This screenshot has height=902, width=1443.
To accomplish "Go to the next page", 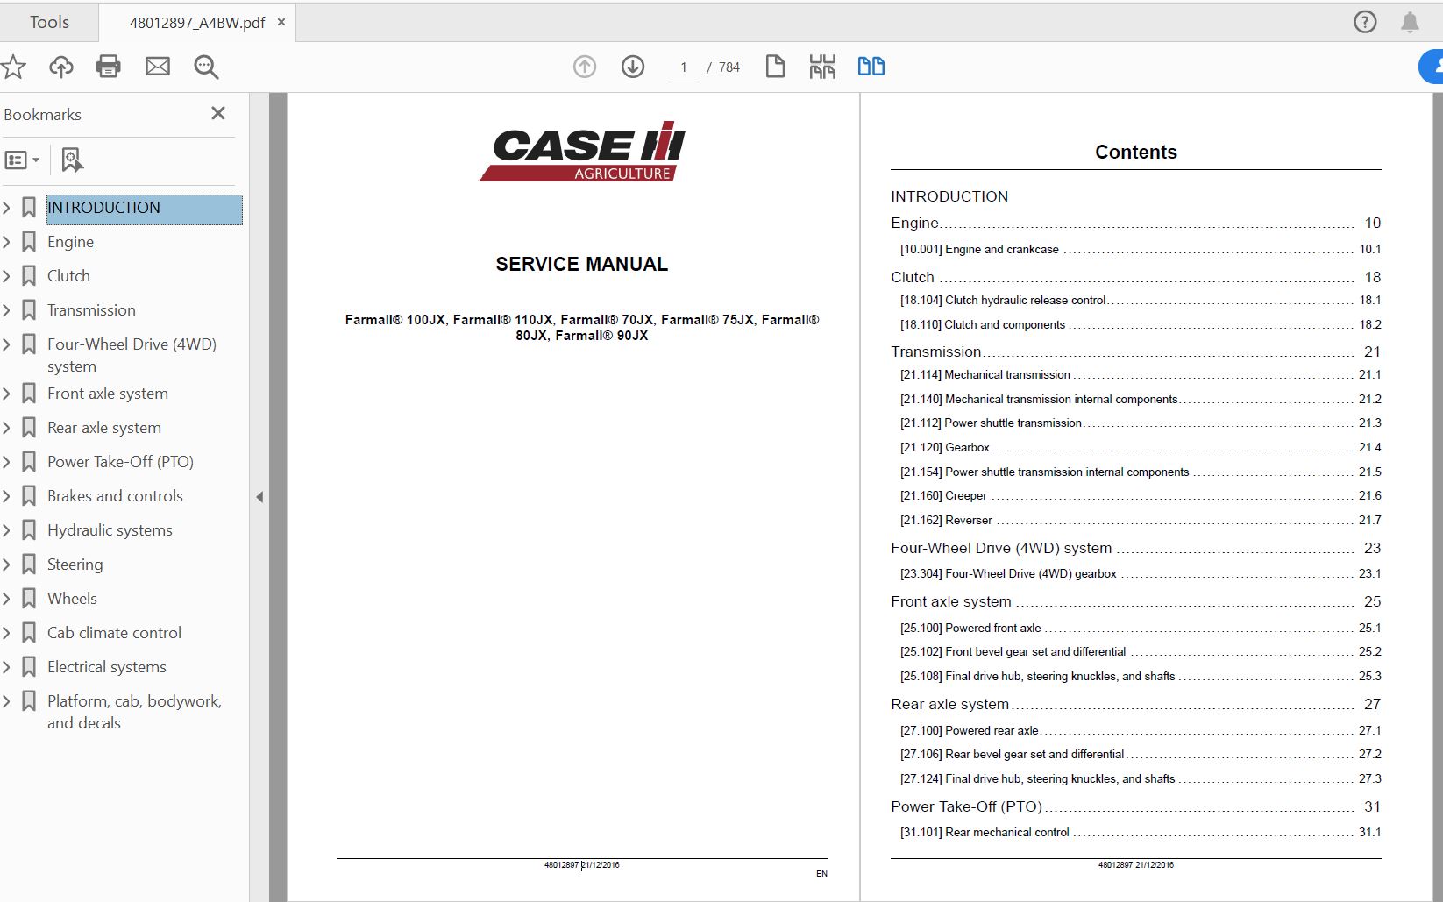I will (632, 66).
